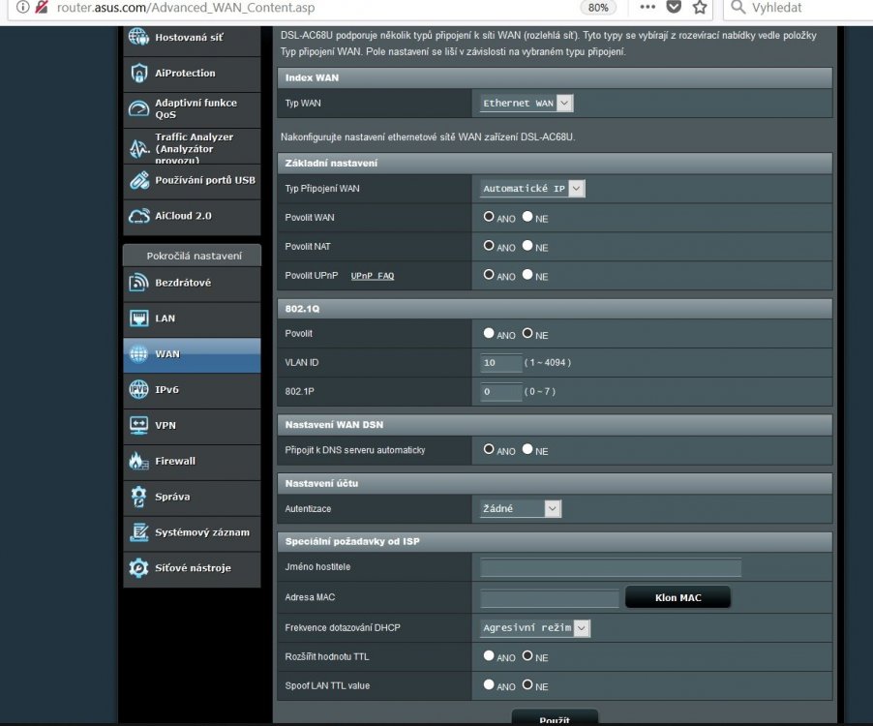This screenshot has height=726, width=873.
Task: Click Traffic Analyzer waveform icon
Action: tap(138, 148)
